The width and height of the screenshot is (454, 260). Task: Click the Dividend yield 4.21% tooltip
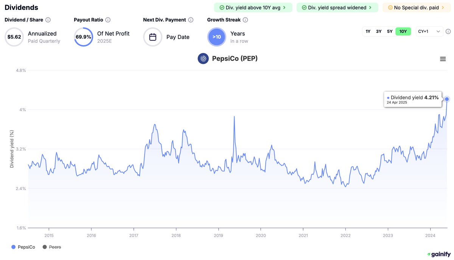(x=413, y=100)
